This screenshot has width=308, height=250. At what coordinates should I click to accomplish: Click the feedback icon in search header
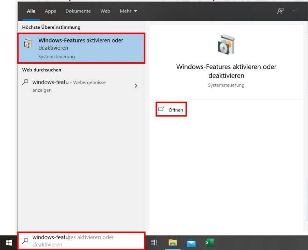pyautogui.click(x=280, y=11)
